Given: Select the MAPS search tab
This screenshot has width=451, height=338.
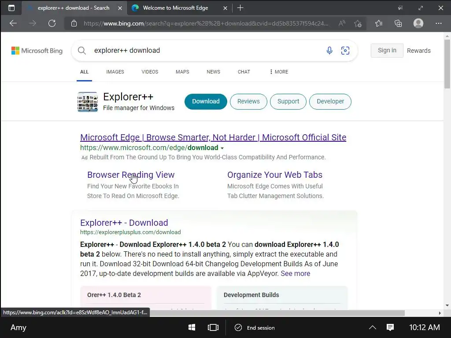Looking at the screenshot, I should click(x=182, y=72).
